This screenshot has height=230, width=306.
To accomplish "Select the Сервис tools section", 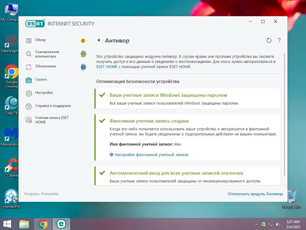I will click(41, 79).
